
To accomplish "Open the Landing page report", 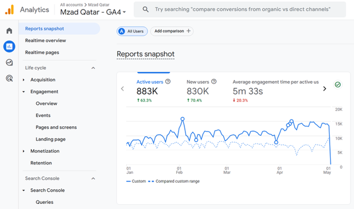I will coord(51,139).
